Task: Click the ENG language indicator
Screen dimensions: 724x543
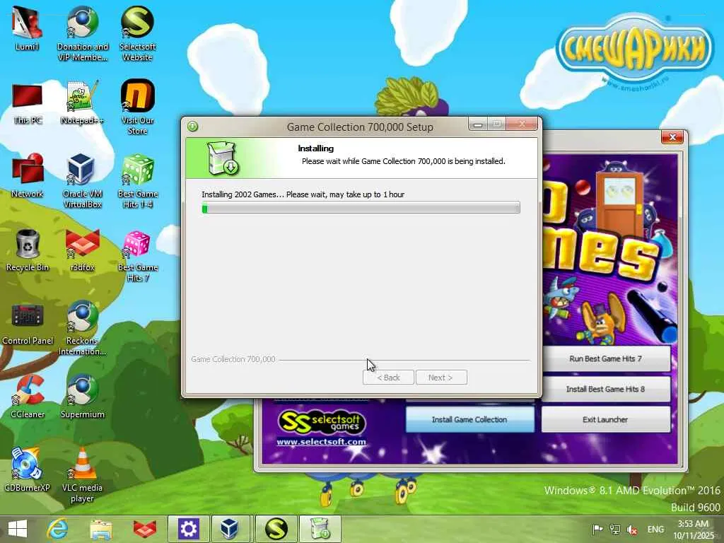Action: coord(655,529)
